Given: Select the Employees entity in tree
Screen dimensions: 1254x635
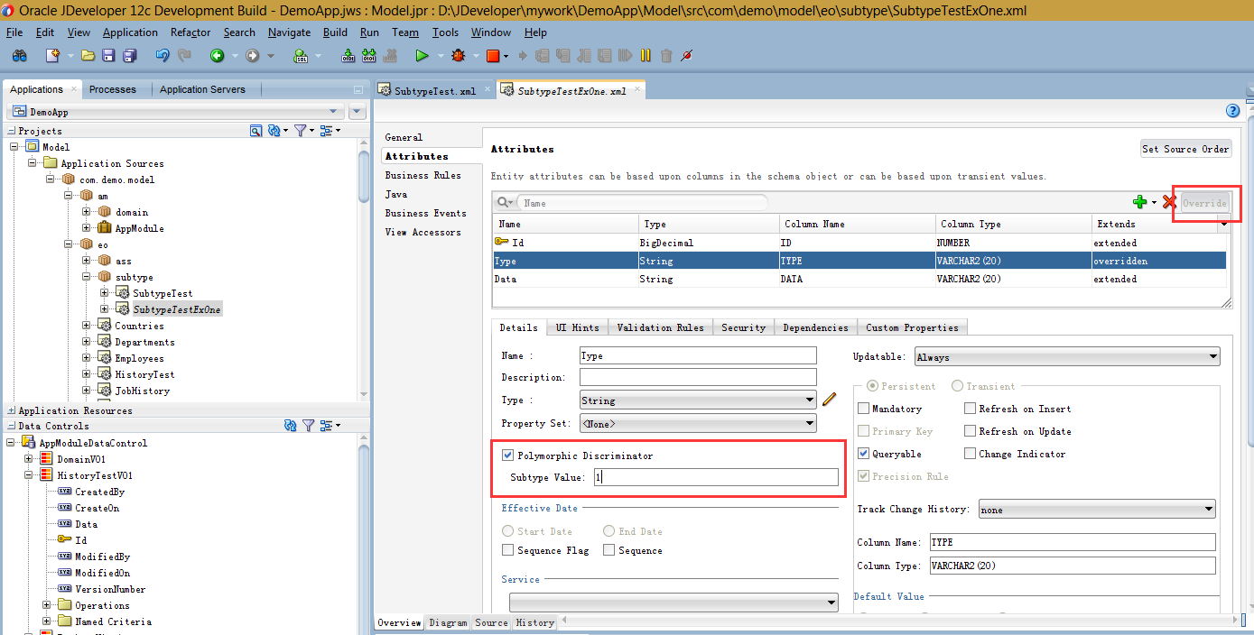Looking at the screenshot, I should (139, 358).
